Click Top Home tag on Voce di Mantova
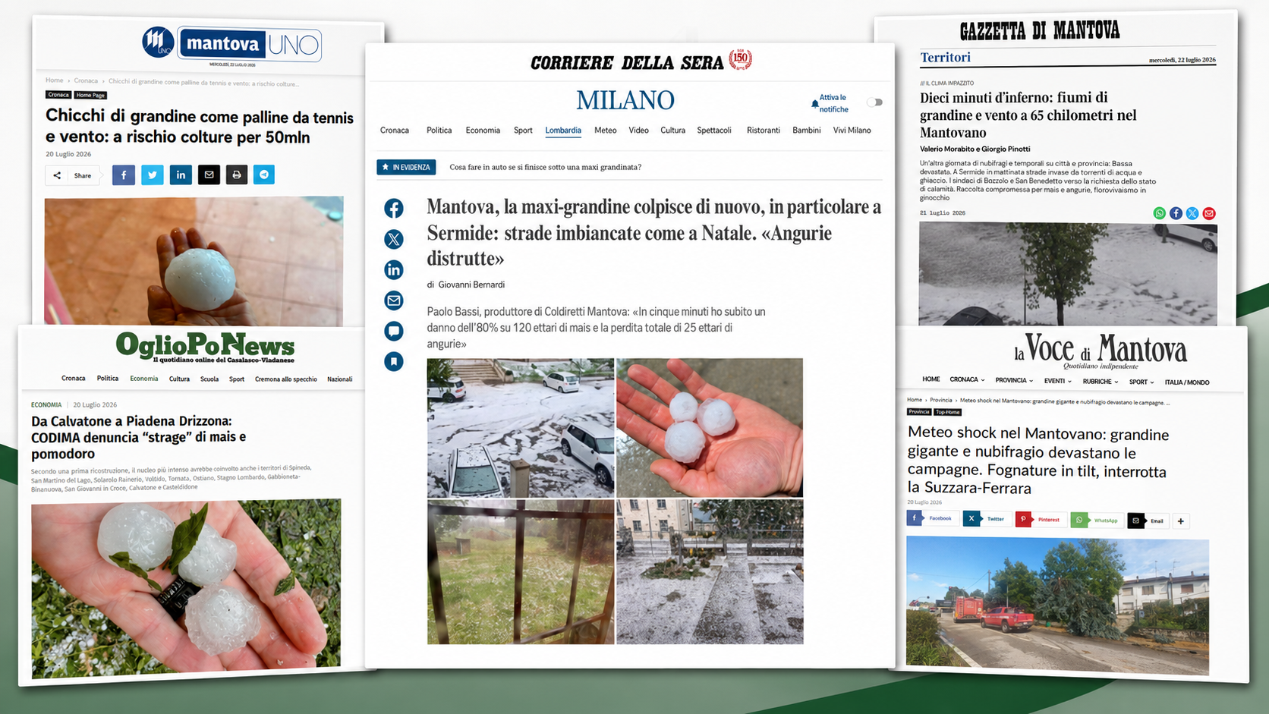 947,412
